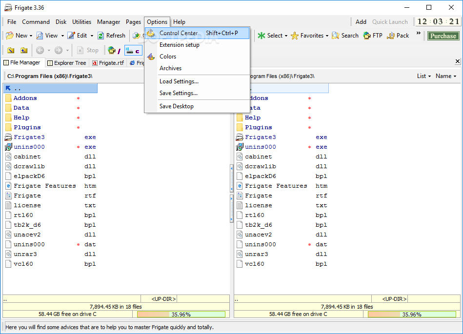Open the List view mode dropdown
Screen dimensions: 463x334
(x=424, y=76)
